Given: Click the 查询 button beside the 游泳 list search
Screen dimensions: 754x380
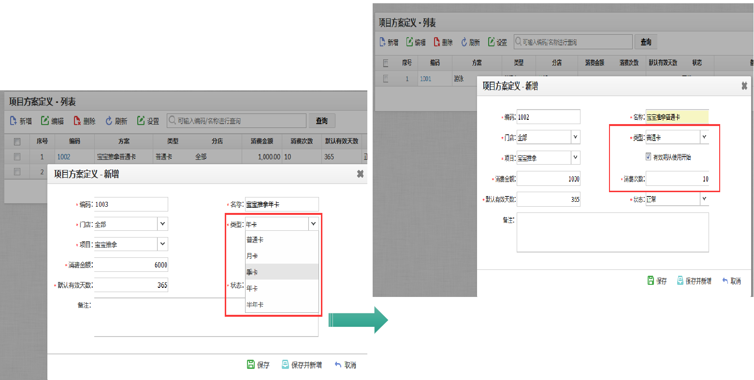Looking at the screenshot, I should point(646,42).
